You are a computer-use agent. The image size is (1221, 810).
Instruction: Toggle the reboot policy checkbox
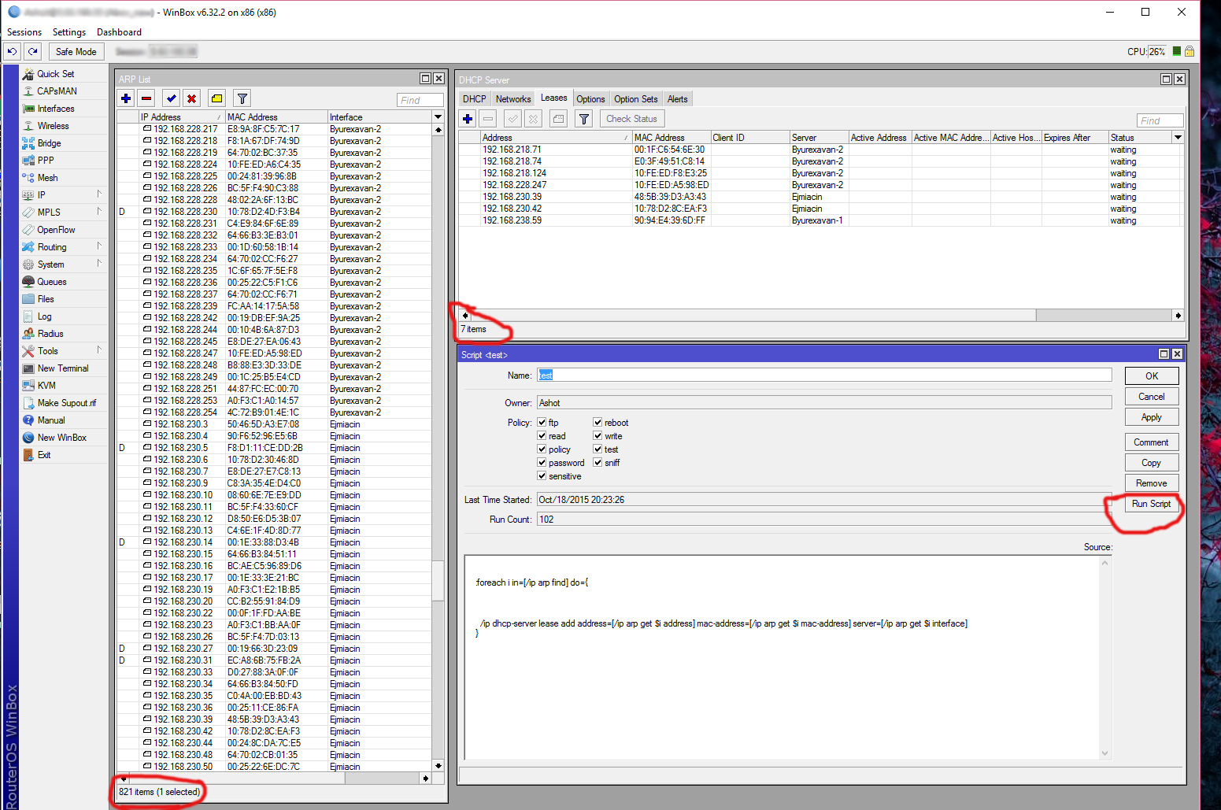point(598,422)
